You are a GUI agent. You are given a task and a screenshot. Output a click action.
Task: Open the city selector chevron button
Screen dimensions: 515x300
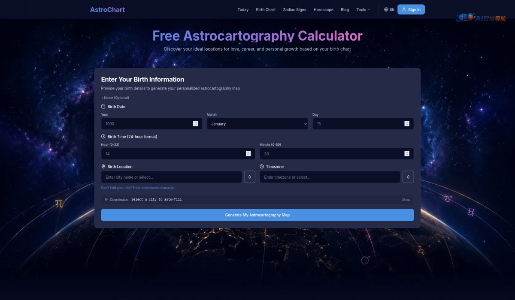(250, 177)
